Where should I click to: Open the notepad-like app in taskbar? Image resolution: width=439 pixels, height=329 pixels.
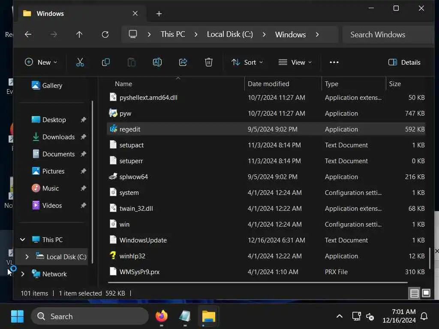coord(185,317)
